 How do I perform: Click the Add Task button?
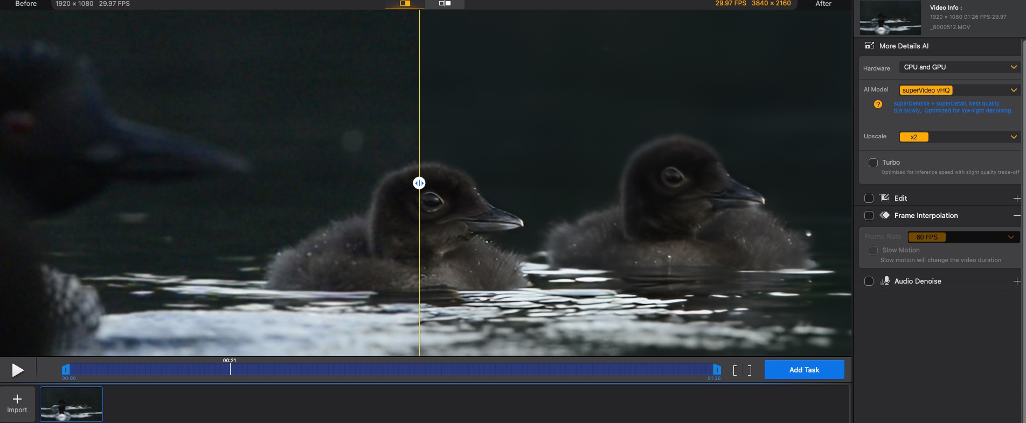[x=804, y=370]
